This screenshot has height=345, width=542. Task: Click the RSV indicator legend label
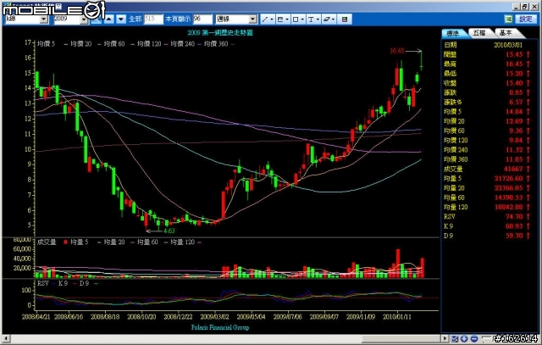click(x=43, y=283)
